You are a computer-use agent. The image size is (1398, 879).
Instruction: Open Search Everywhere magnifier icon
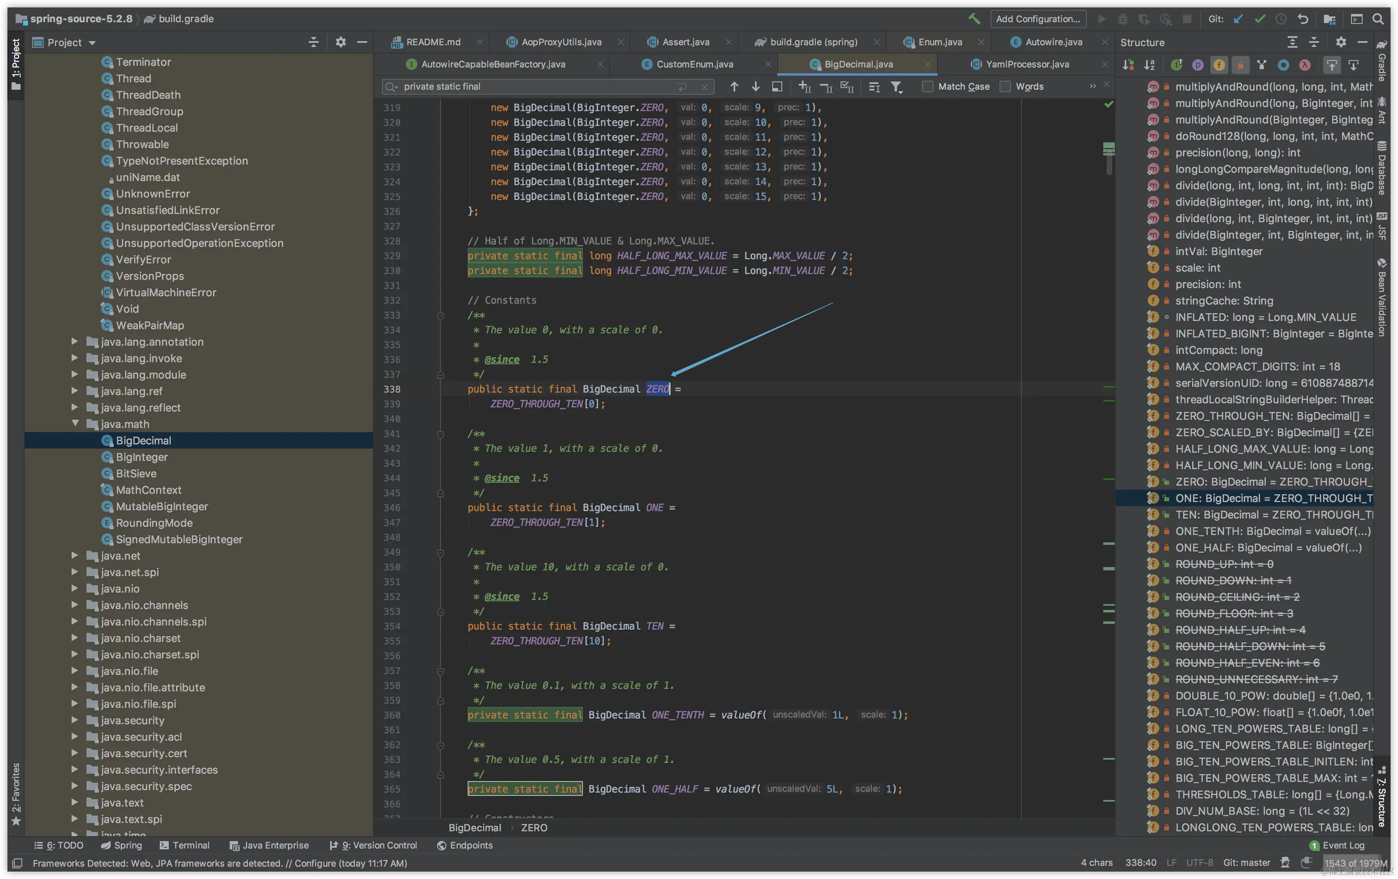(x=1378, y=18)
